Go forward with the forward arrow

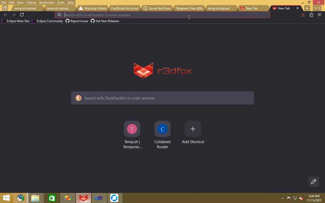coord(14,15)
